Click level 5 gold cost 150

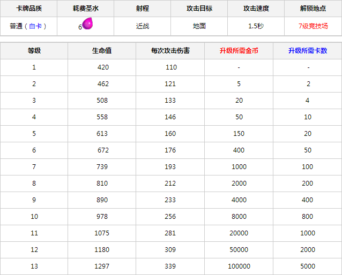pos(239,133)
